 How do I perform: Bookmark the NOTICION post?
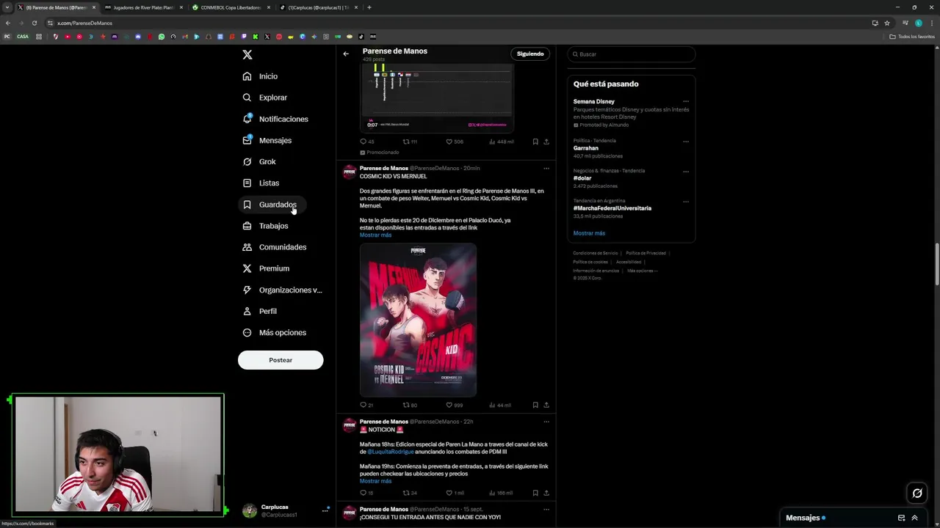tap(535, 494)
